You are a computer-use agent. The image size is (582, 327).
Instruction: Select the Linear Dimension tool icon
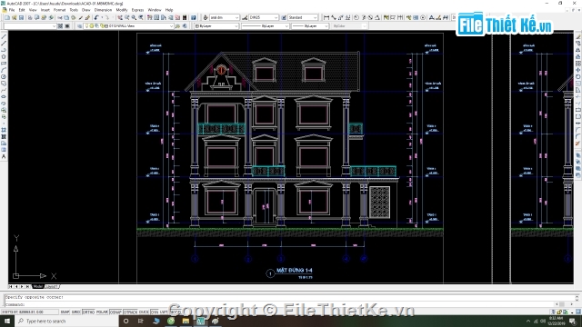click(x=326, y=17)
